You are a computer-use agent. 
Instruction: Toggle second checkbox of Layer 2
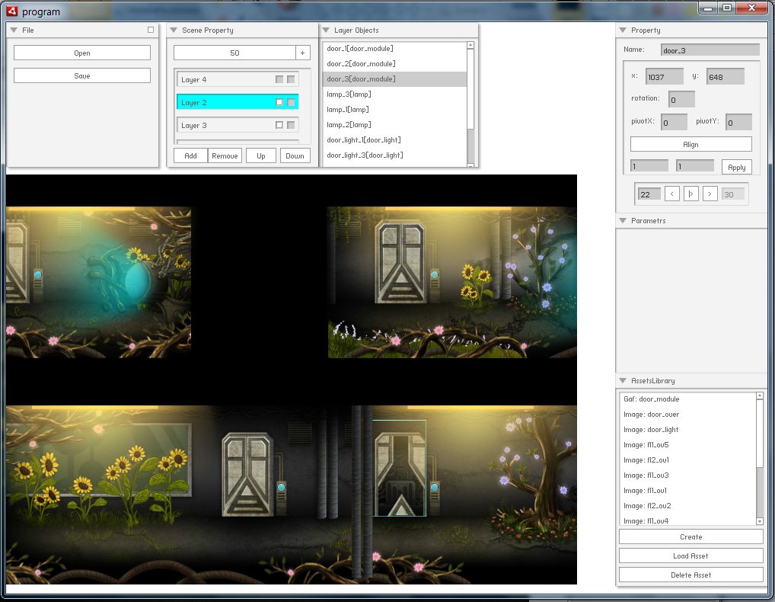pos(291,102)
